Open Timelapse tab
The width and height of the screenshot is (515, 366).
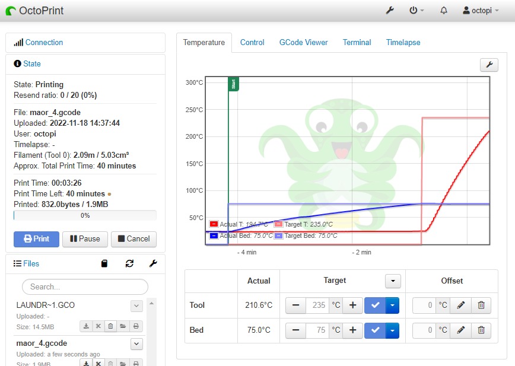pos(403,42)
